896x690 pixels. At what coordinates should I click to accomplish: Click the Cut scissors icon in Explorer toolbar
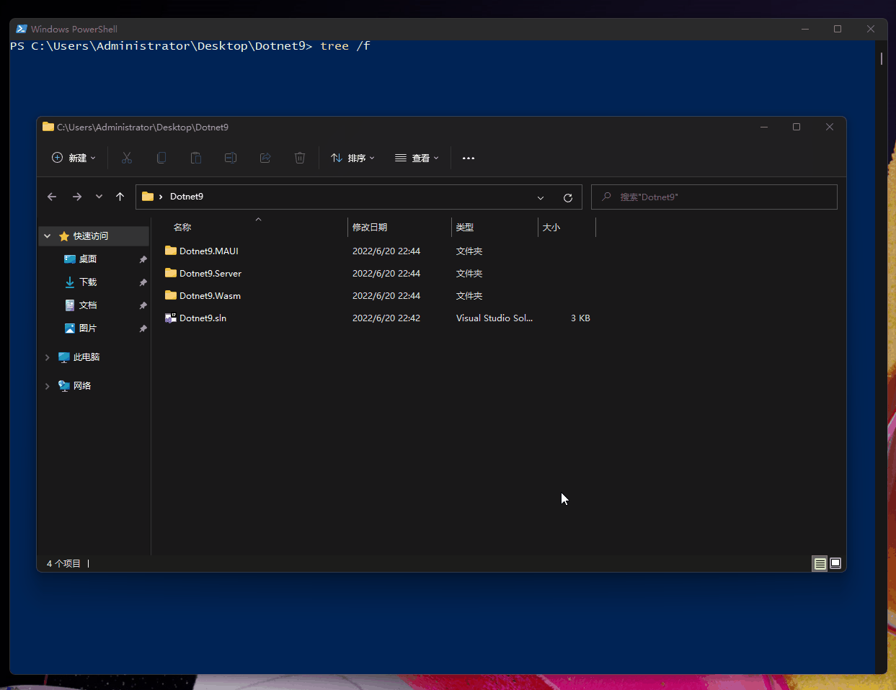tap(127, 158)
